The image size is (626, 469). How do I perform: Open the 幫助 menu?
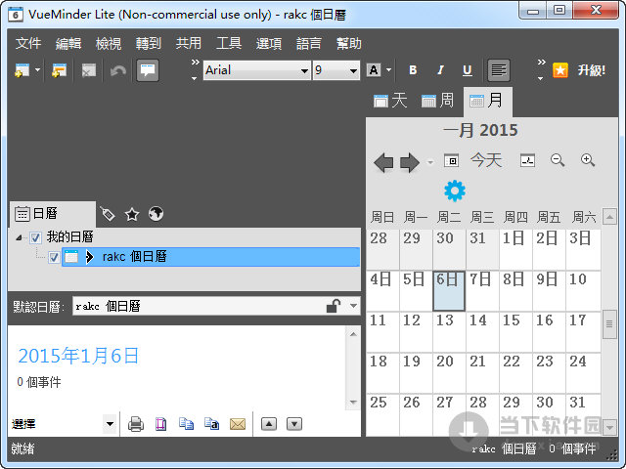[349, 43]
